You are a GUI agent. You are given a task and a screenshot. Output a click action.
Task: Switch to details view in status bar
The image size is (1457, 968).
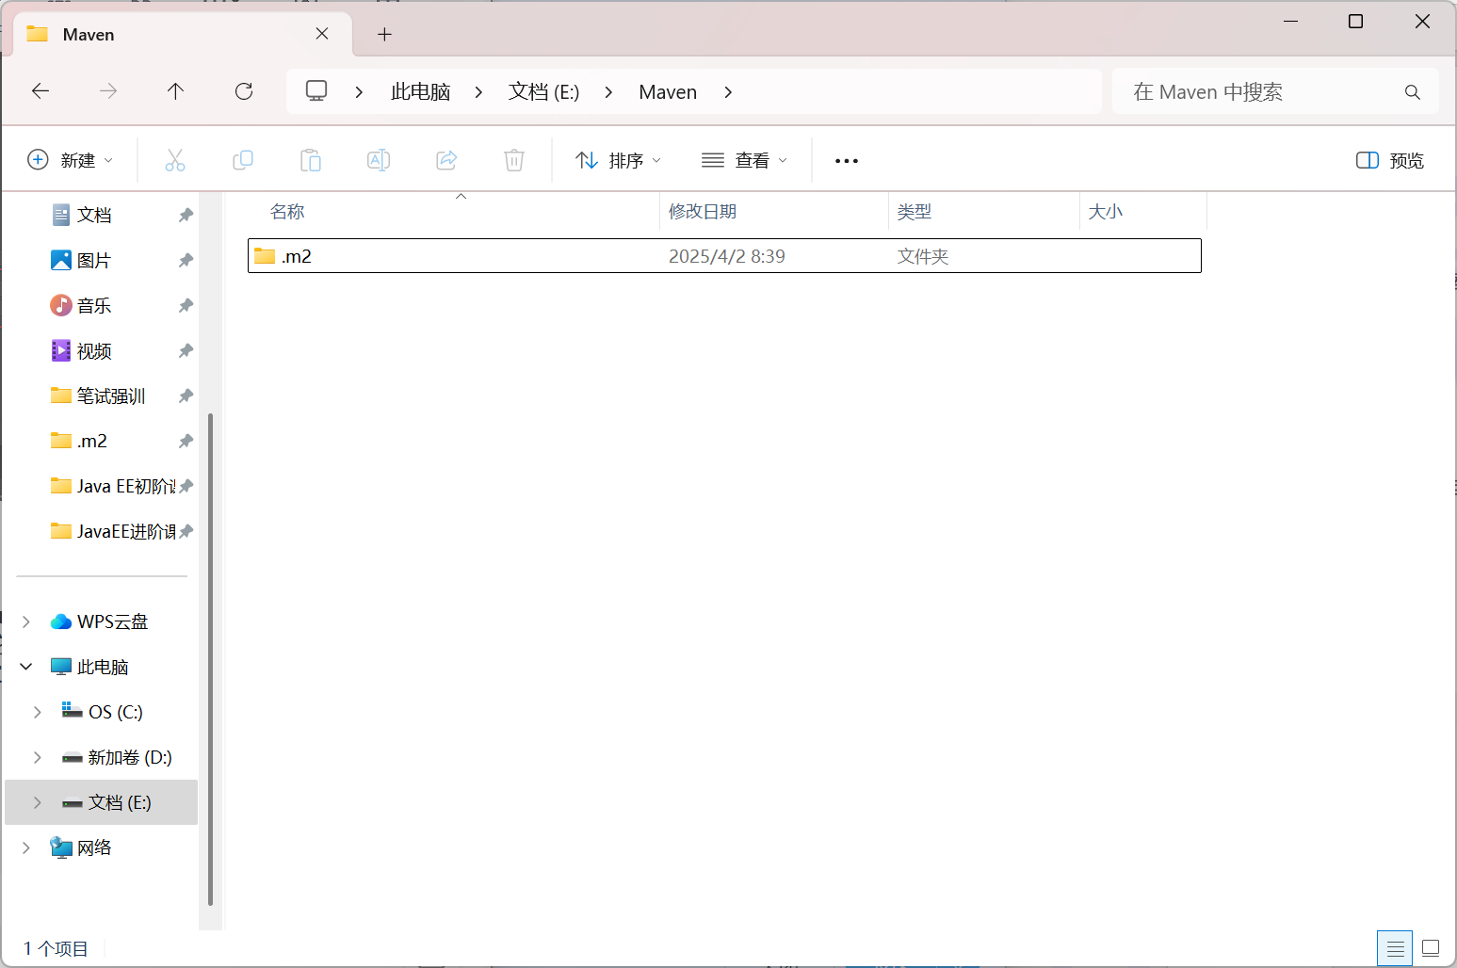tap(1395, 948)
